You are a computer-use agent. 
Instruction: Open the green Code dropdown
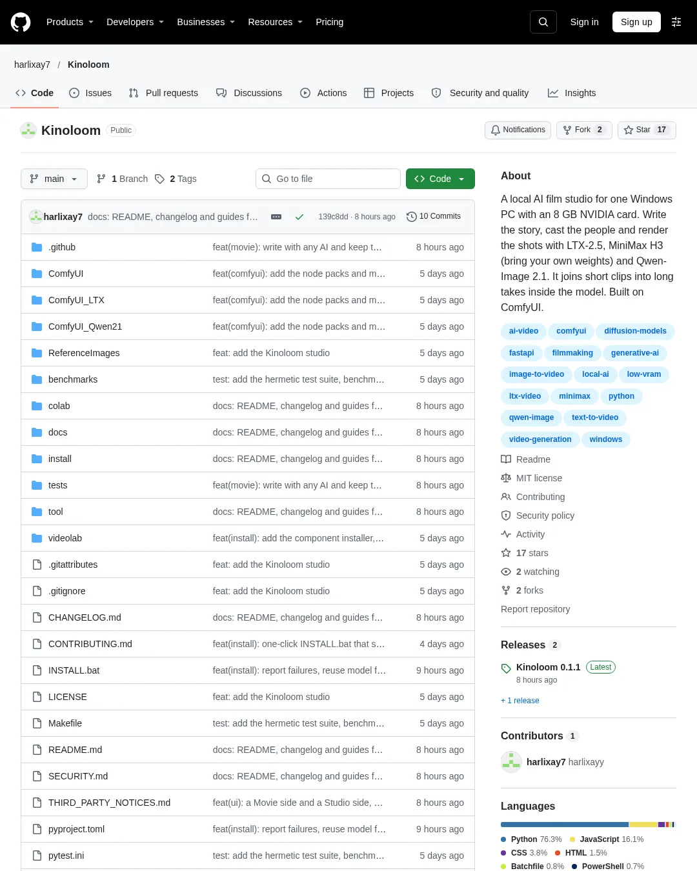pos(440,179)
